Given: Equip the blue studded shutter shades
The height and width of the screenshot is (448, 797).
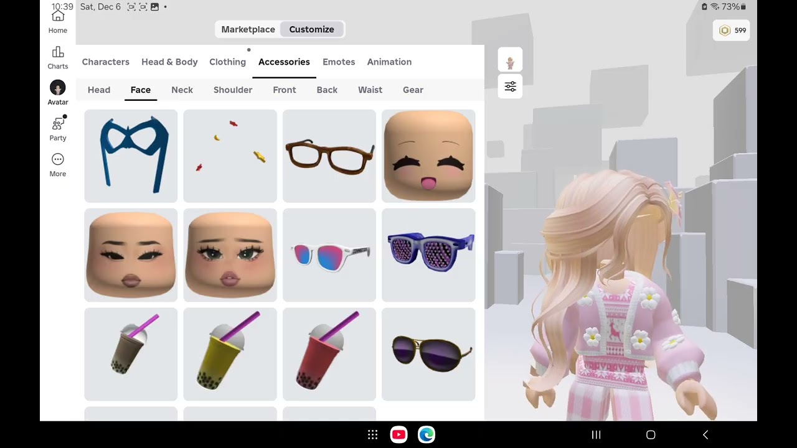Looking at the screenshot, I should (428, 255).
